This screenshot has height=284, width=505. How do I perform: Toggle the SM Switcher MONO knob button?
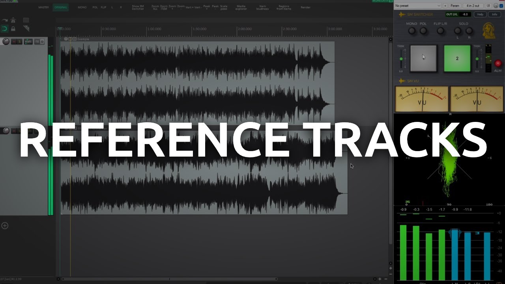coord(412,30)
